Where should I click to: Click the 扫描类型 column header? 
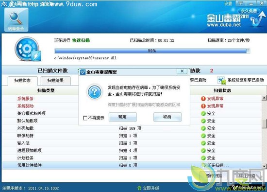pos(46,90)
